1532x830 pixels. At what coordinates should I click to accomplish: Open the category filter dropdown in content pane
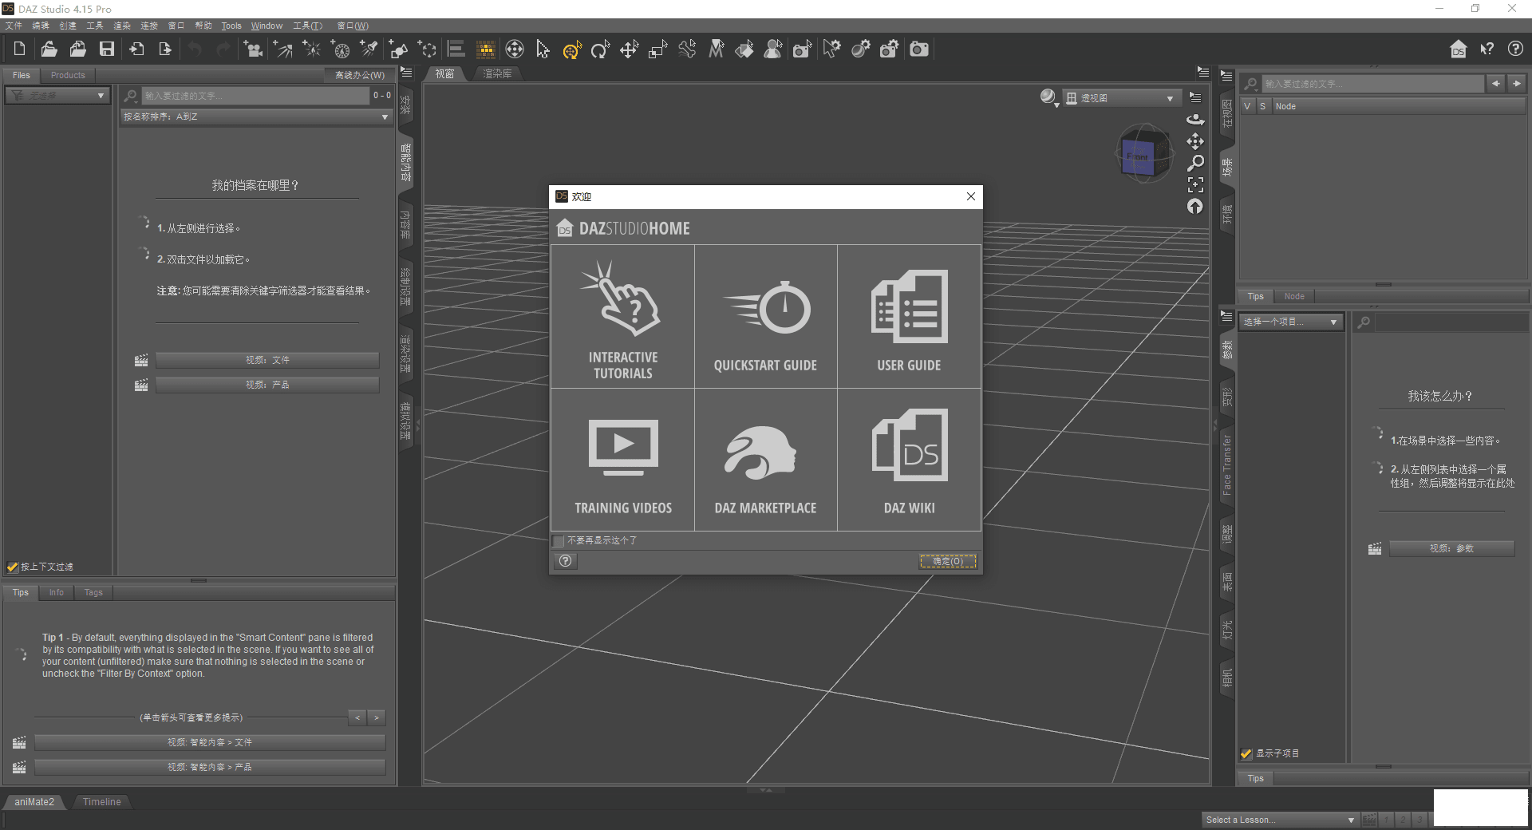tap(57, 96)
